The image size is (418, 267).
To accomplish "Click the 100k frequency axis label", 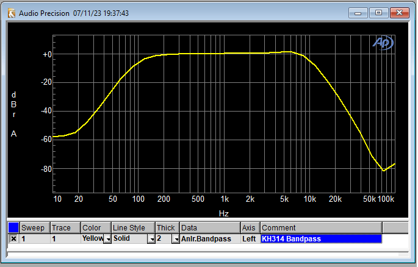I will pyautogui.click(x=386, y=199).
